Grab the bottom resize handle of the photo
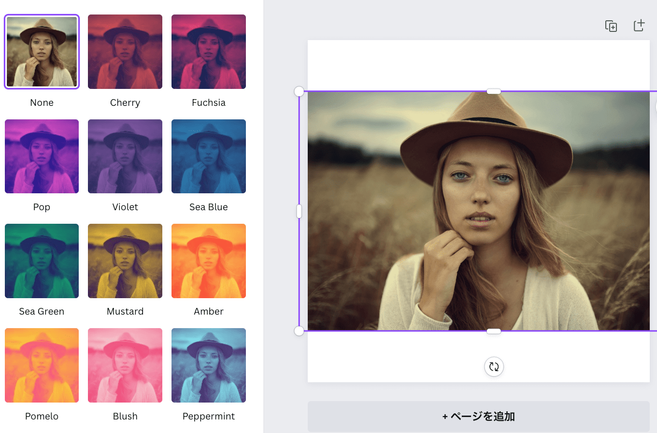 tap(493, 331)
